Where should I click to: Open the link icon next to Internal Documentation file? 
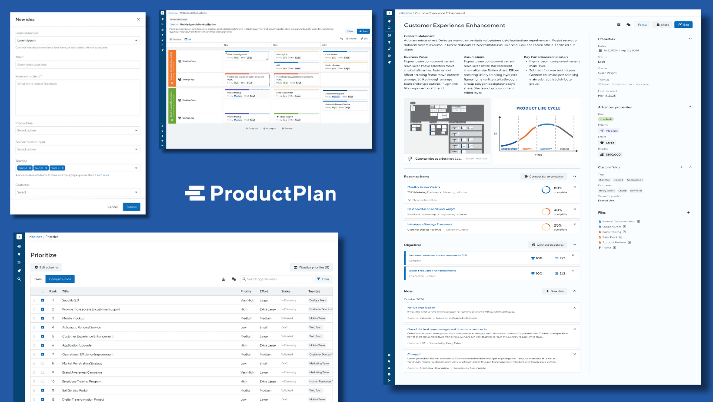[639, 221]
